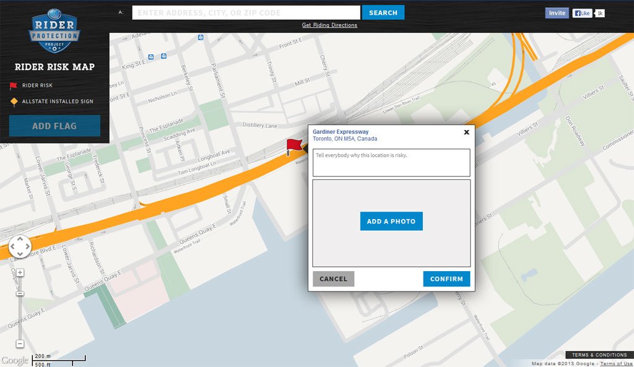The height and width of the screenshot is (367, 634).
Task: Click the Search button
Action: [x=383, y=12]
